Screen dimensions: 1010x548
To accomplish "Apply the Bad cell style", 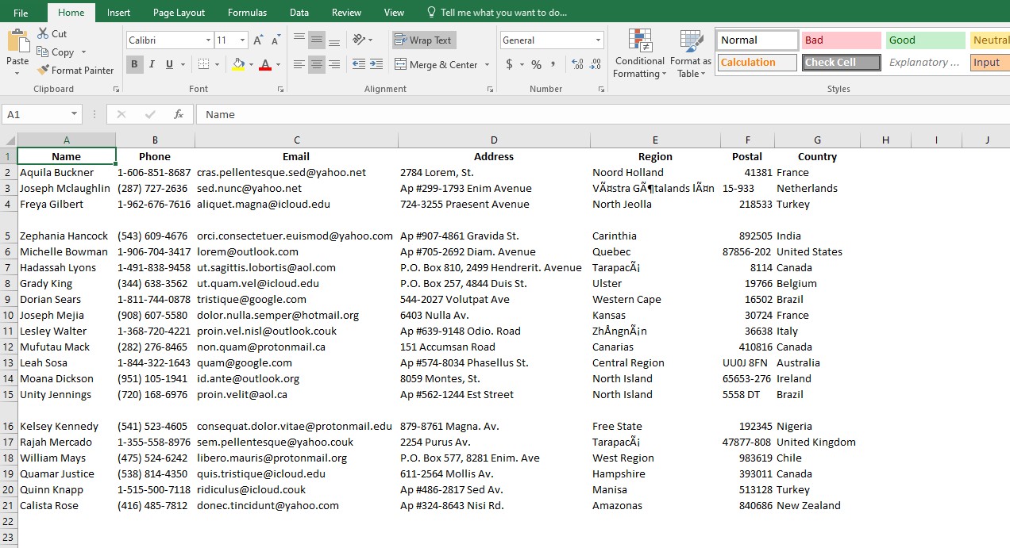I will (x=841, y=39).
